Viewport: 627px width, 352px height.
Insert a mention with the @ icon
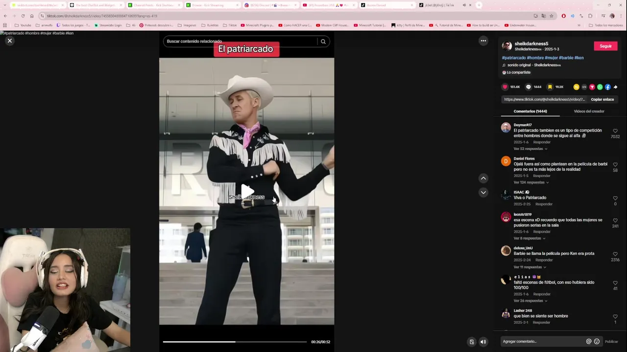pyautogui.click(x=589, y=341)
